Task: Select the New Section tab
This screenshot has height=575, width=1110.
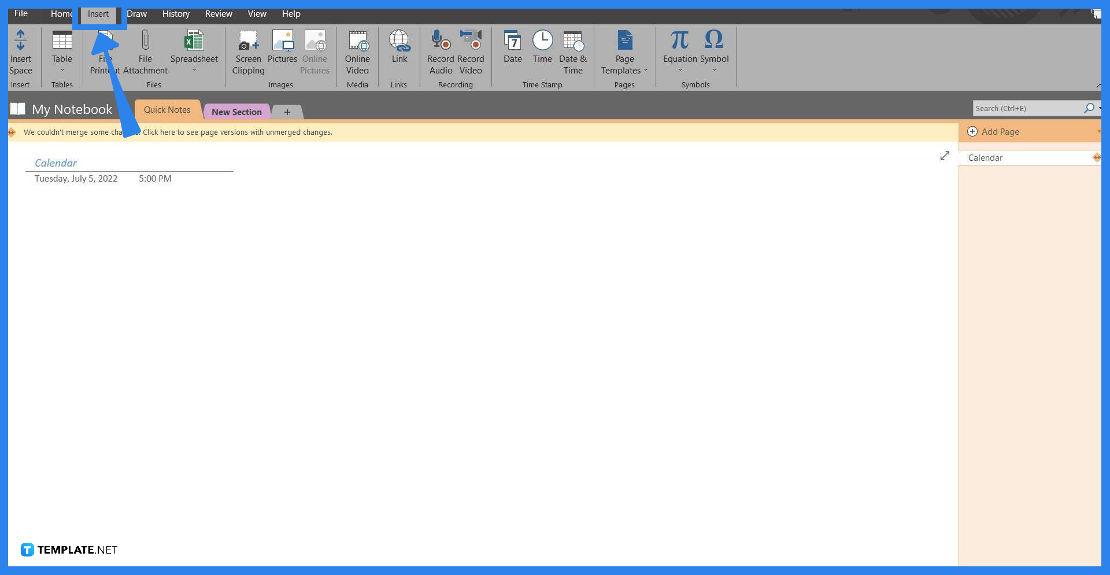Action: point(236,111)
